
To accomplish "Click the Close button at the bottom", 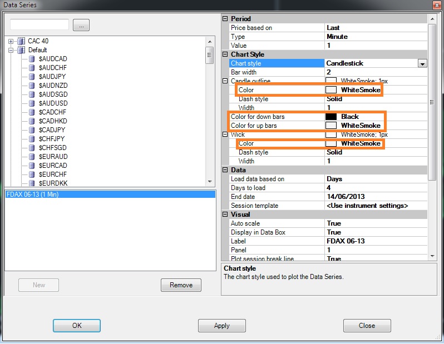I will [367, 326].
